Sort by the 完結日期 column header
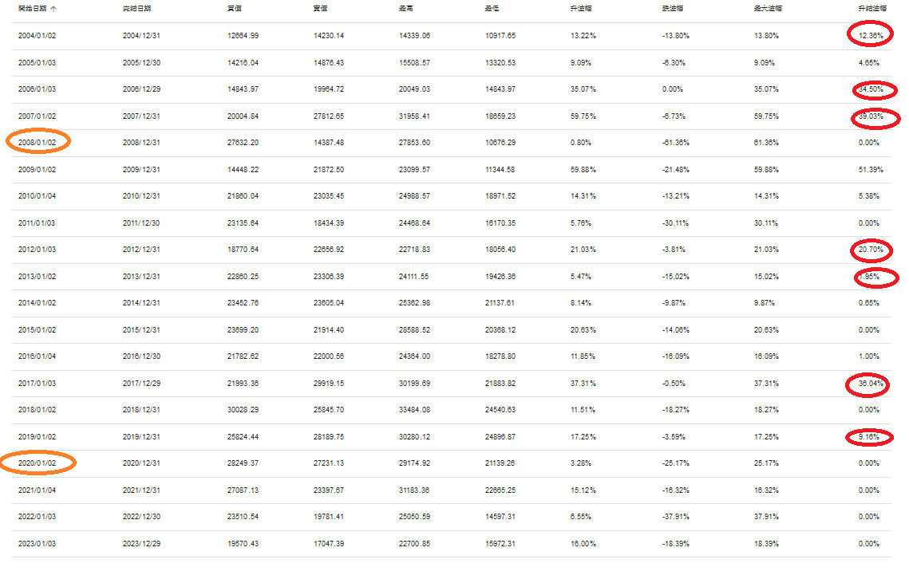The width and height of the screenshot is (909, 579). point(137,9)
